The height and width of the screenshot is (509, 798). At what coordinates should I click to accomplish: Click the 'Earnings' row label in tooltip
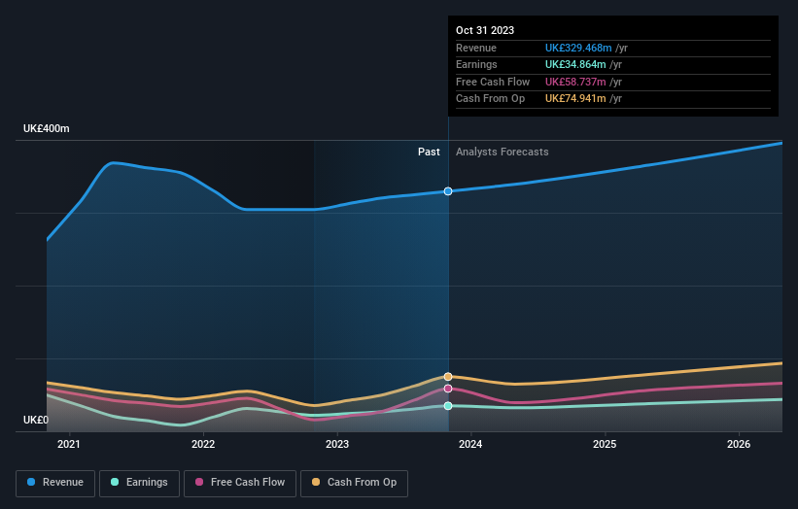476,64
